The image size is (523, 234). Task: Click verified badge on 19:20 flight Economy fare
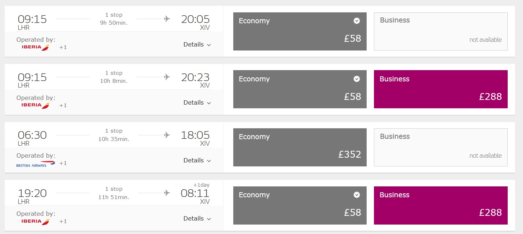[357, 195]
